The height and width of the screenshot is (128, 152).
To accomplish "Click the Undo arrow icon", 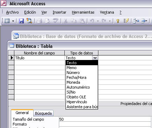I will [92, 21].
